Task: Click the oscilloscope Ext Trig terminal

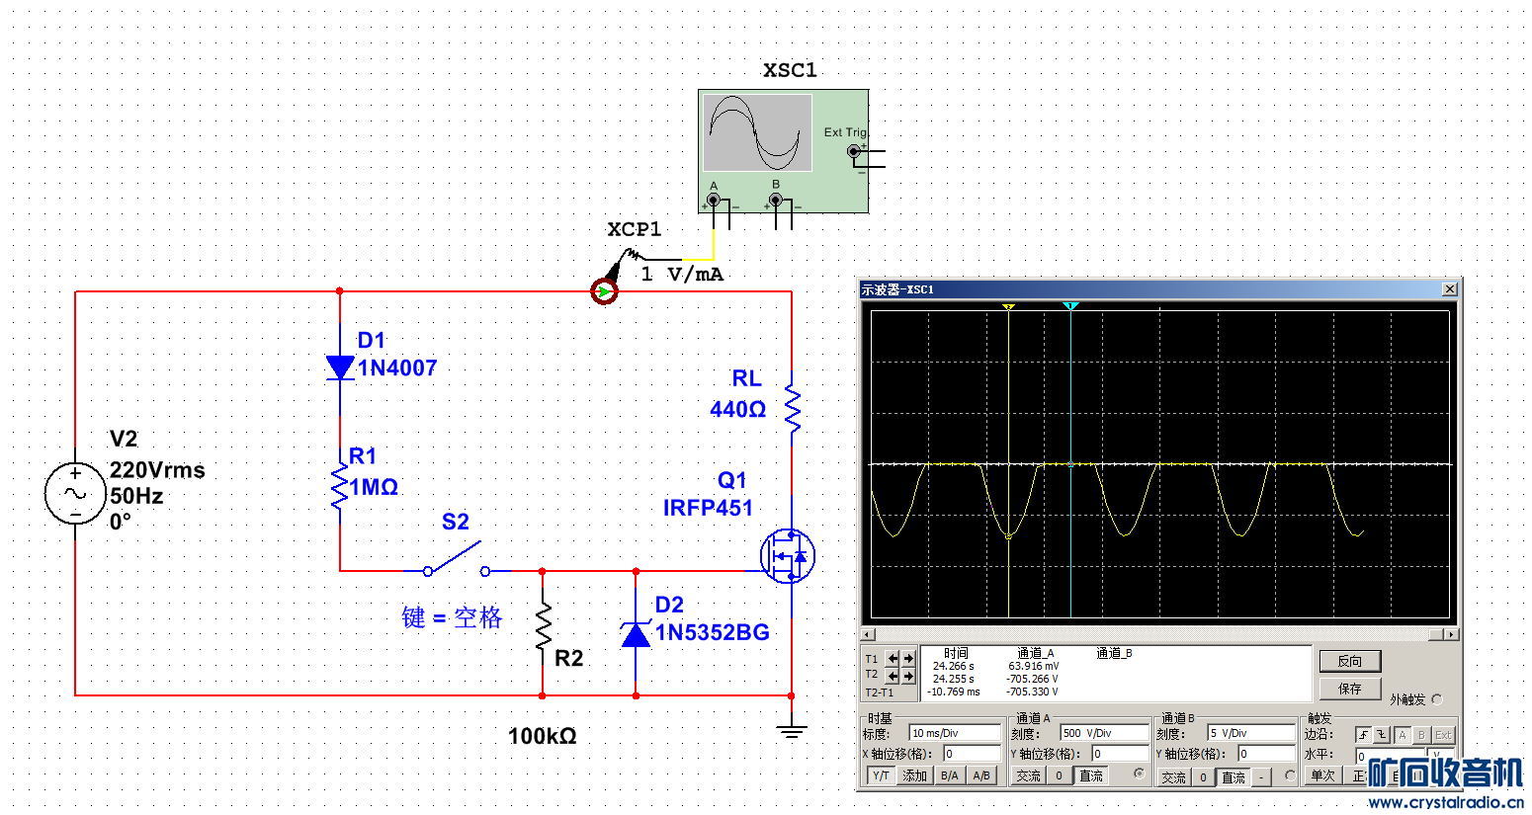Action: 854,151
